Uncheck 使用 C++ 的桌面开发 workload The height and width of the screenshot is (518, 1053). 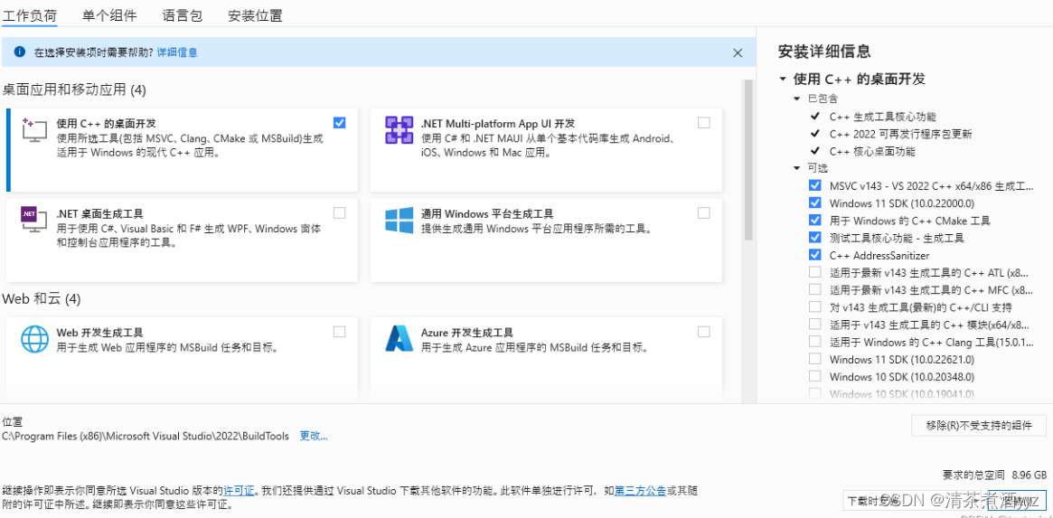pos(339,122)
